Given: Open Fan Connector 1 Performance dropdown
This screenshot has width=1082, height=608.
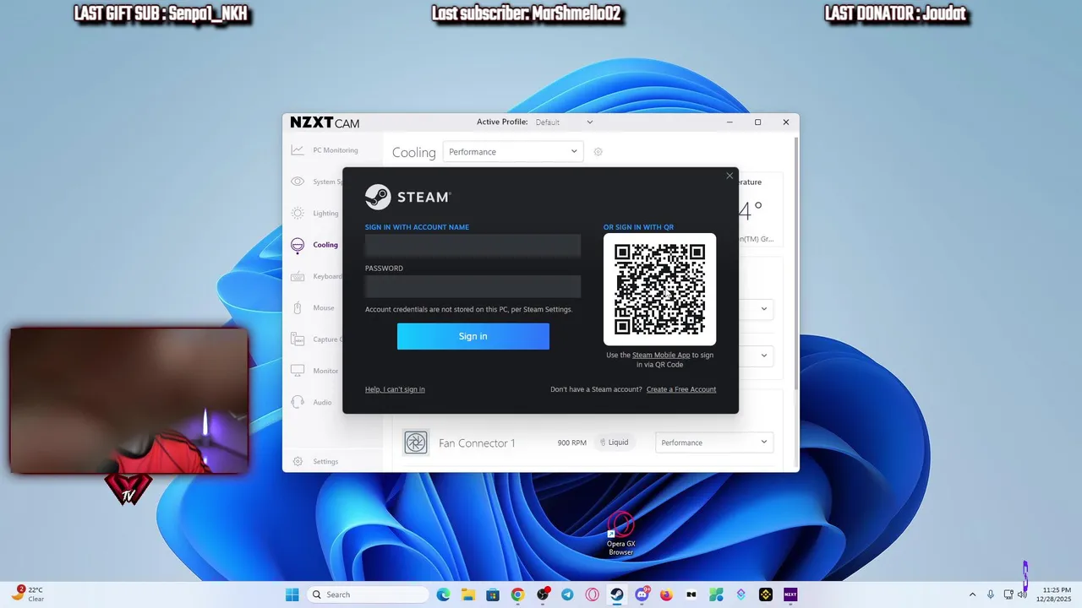Looking at the screenshot, I should click(714, 442).
